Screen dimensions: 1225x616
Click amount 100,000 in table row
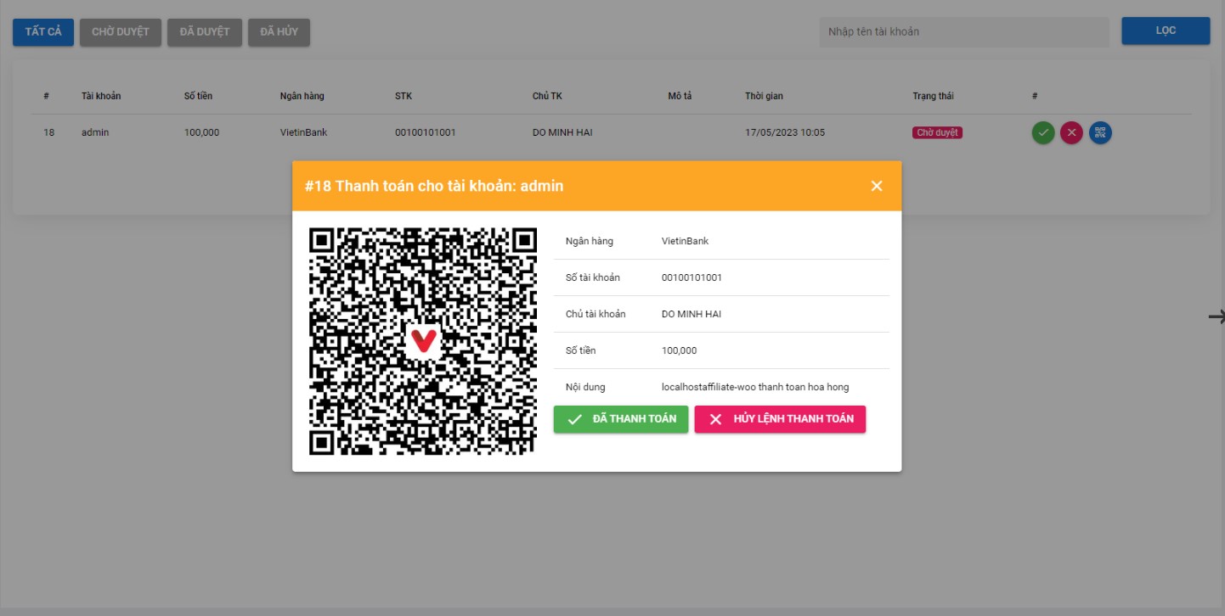pyautogui.click(x=201, y=132)
